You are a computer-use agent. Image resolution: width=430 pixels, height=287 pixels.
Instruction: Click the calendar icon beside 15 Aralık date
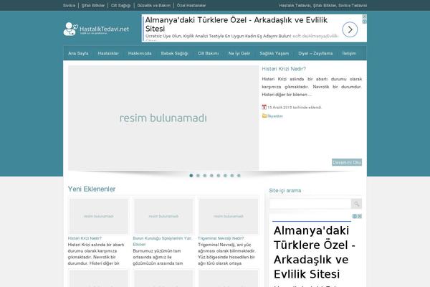264,107
